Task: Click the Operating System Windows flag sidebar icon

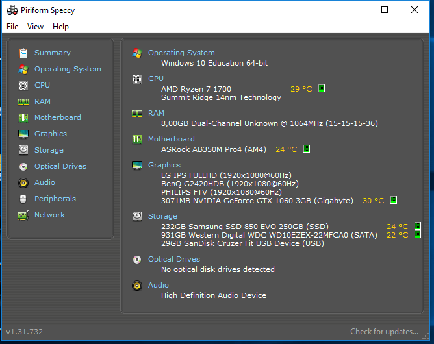Action: point(23,69)
